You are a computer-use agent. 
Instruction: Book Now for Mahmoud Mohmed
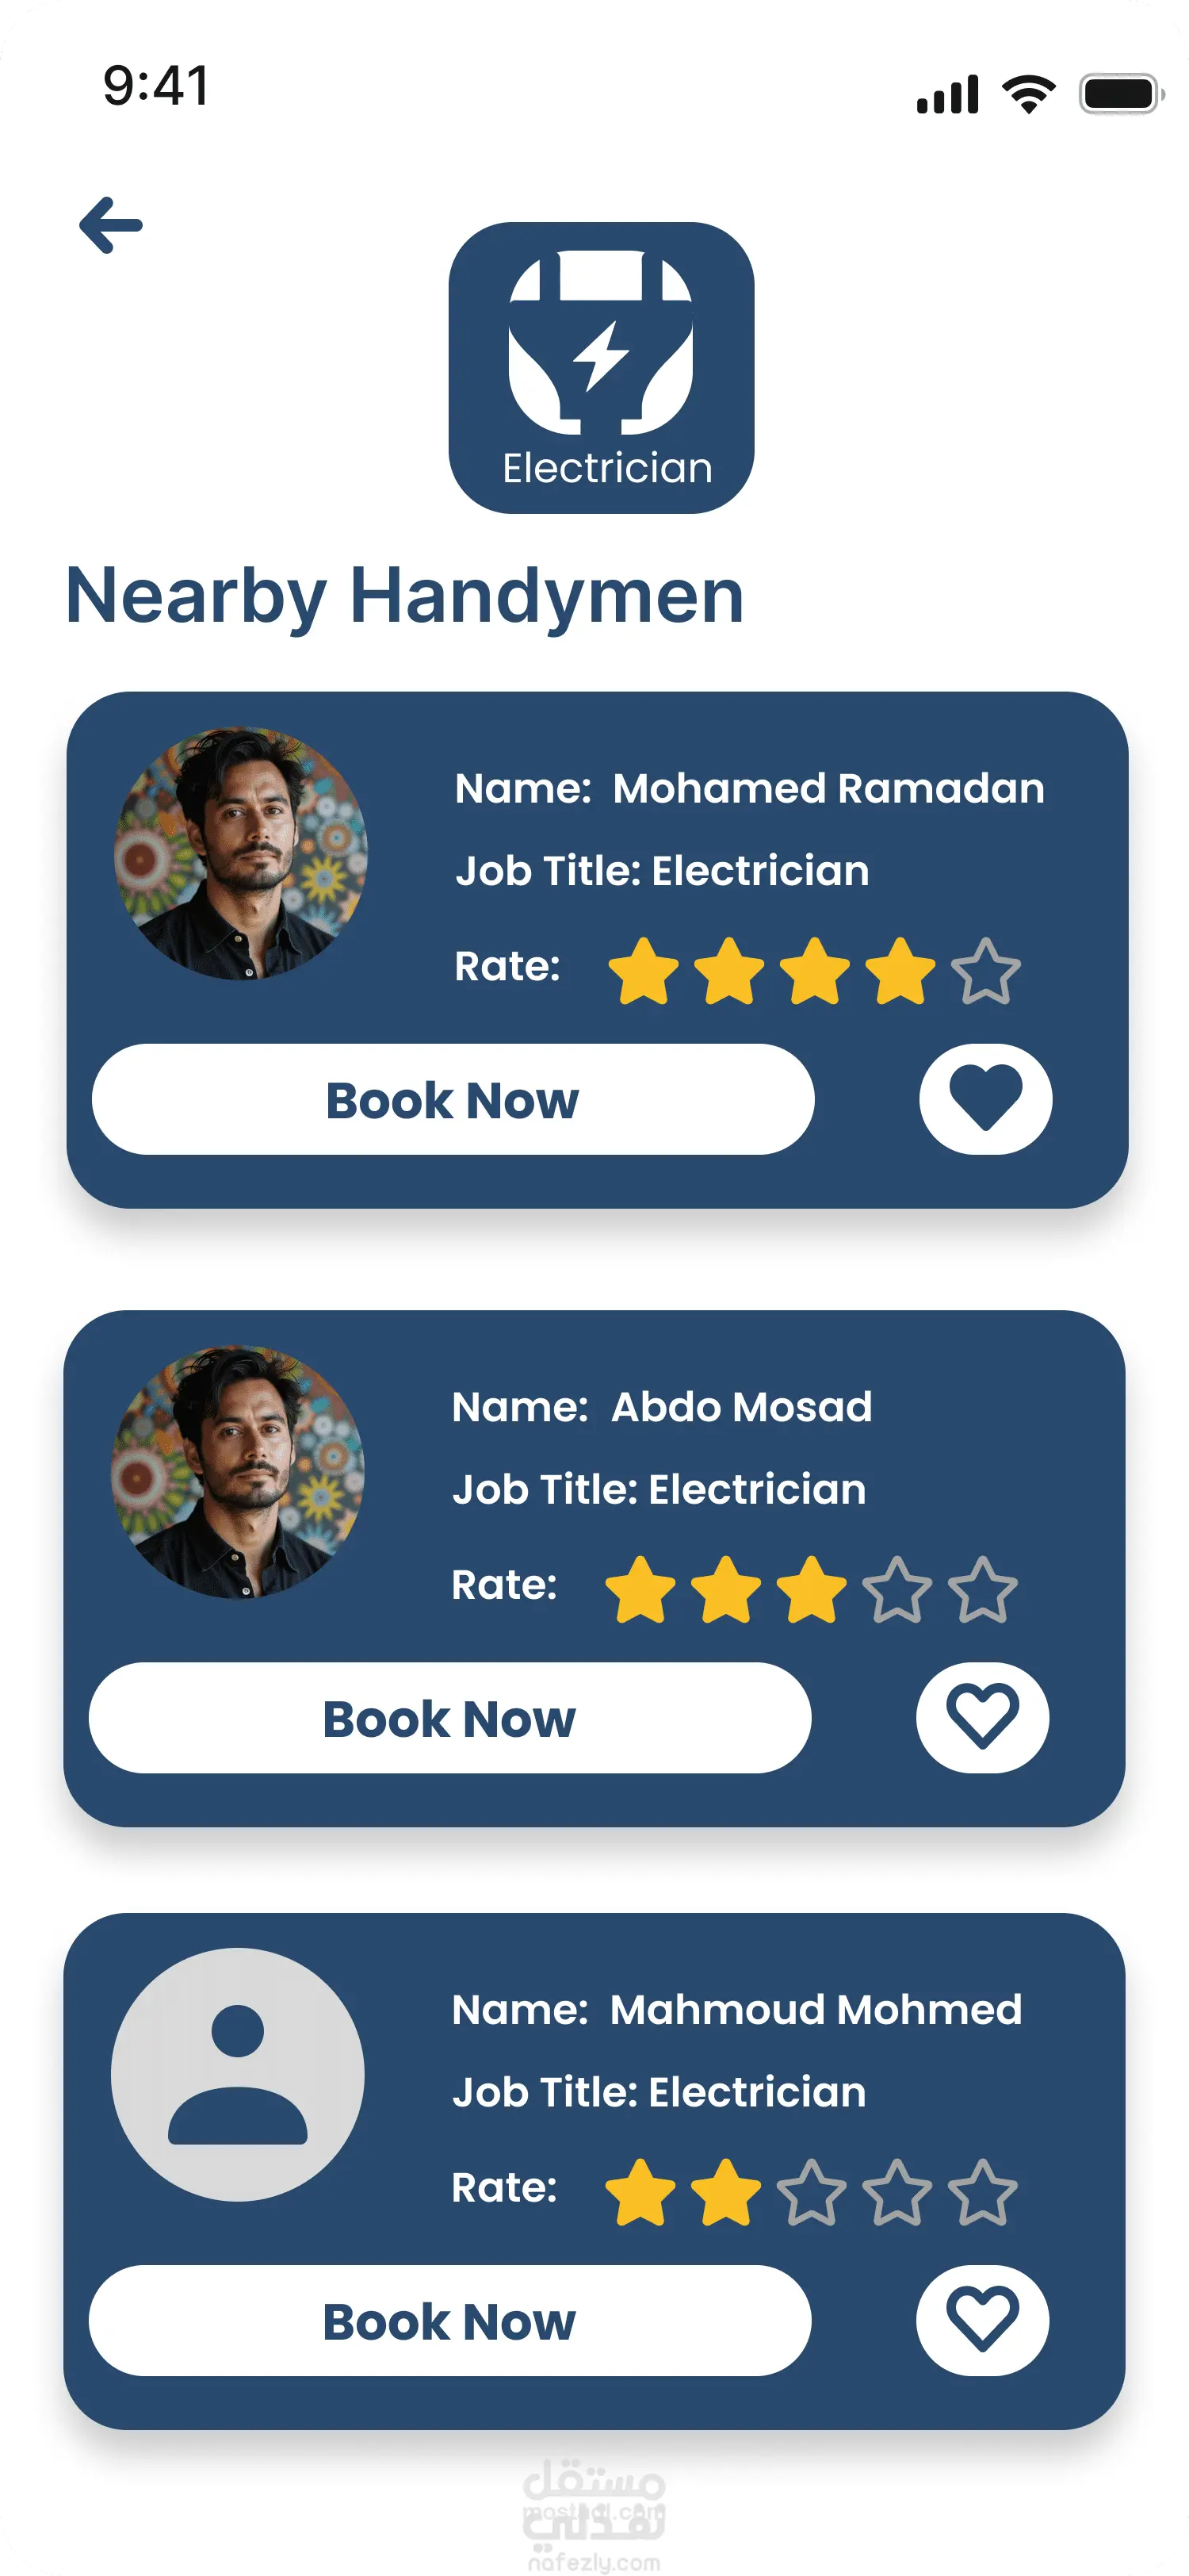point(449,2321)
